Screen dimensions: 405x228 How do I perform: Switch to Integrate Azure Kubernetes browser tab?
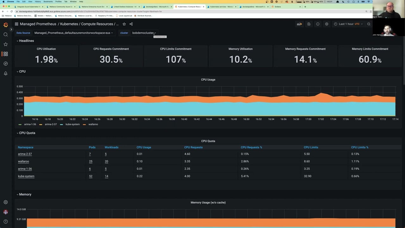(28, 7)
